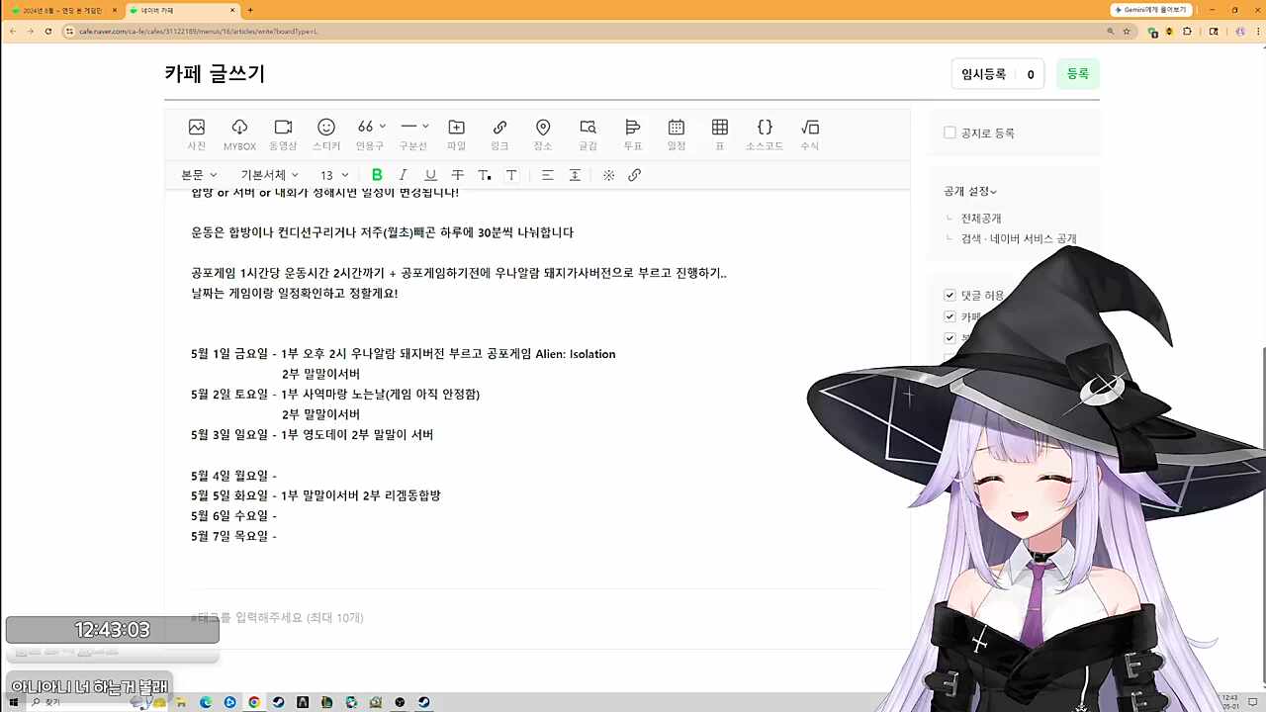Bookmark this page with star icon
This screenshot has width=1266, height=712.
click(x=1127, y=31)
